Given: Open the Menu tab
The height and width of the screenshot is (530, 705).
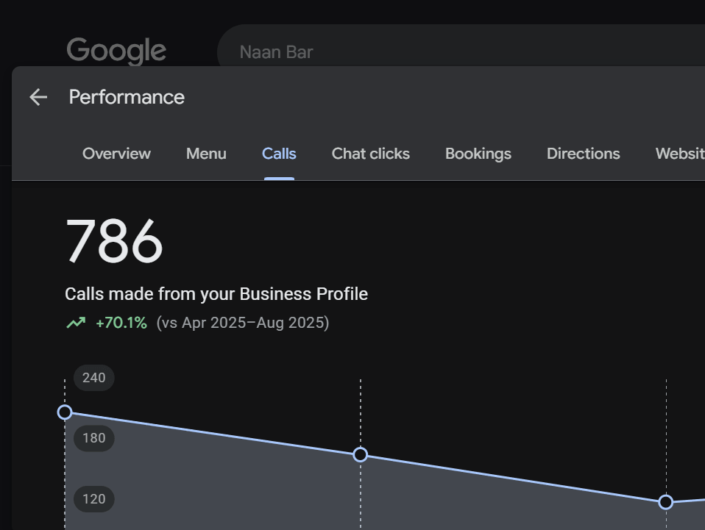Looking at the screenshot, I should (206, 154).
